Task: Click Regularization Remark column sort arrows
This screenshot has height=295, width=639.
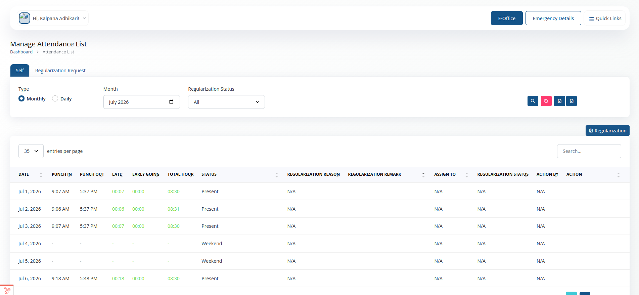Action: (x=423, y=175)
